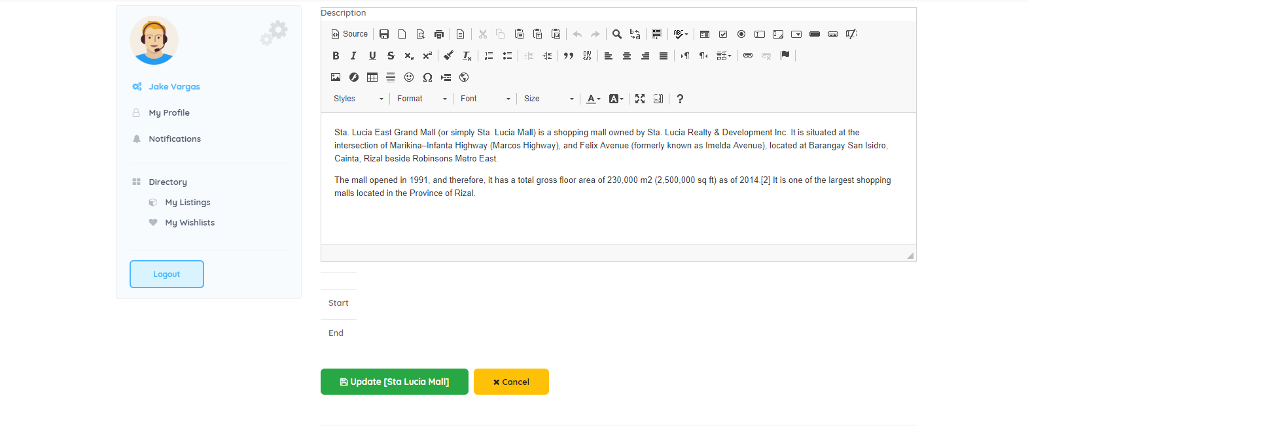
Task: Toggle bulleted list
Action: [507, 56]
